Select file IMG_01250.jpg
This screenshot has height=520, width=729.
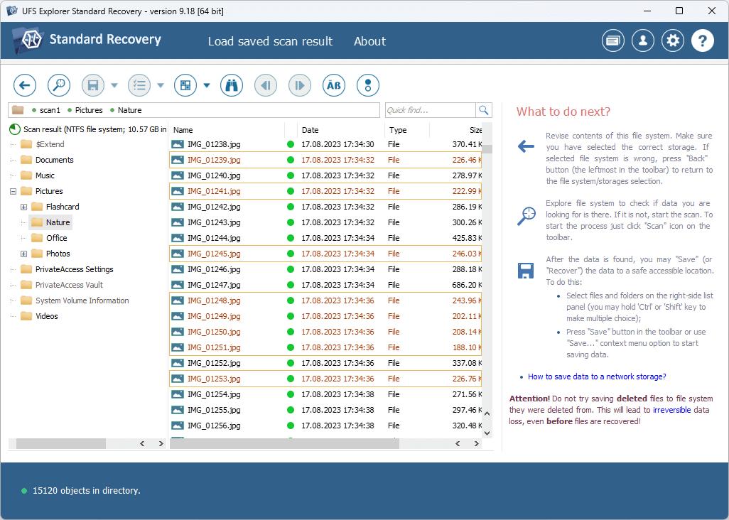tap(325, 332)
